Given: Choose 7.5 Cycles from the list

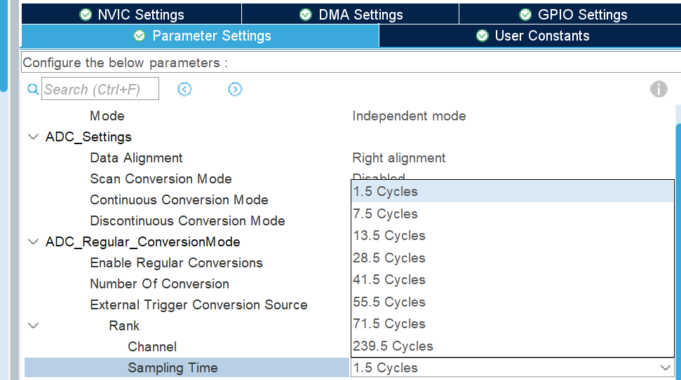Looking at the screenshot, I should click(x=386, y=213).
